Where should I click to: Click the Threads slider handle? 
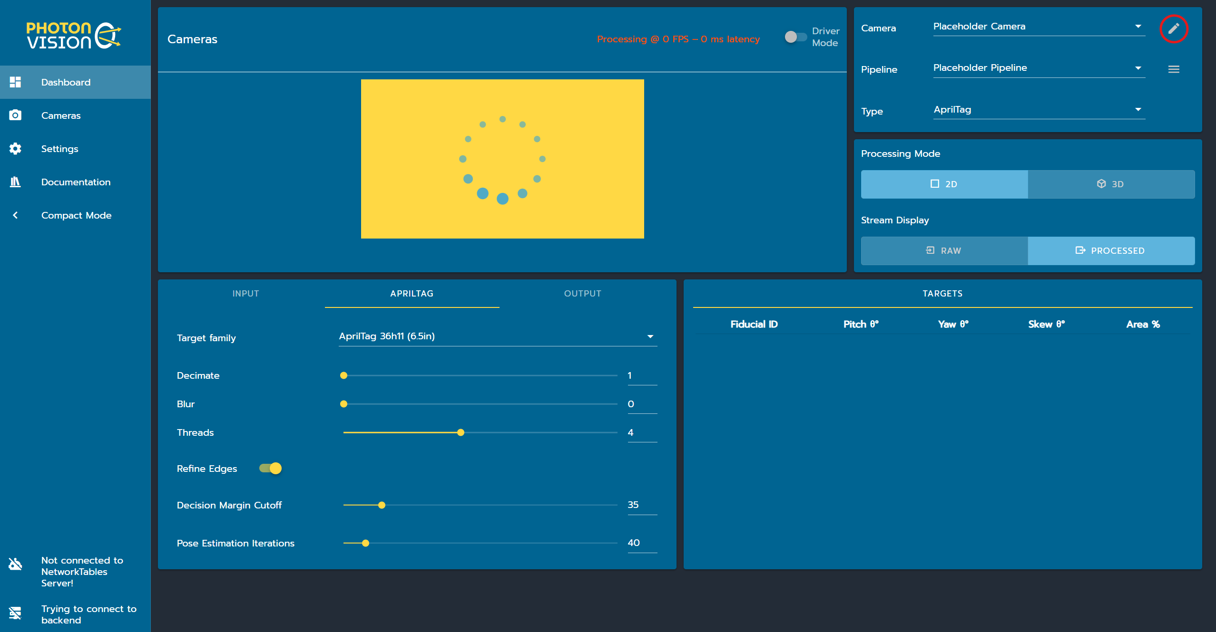[461, 432]
